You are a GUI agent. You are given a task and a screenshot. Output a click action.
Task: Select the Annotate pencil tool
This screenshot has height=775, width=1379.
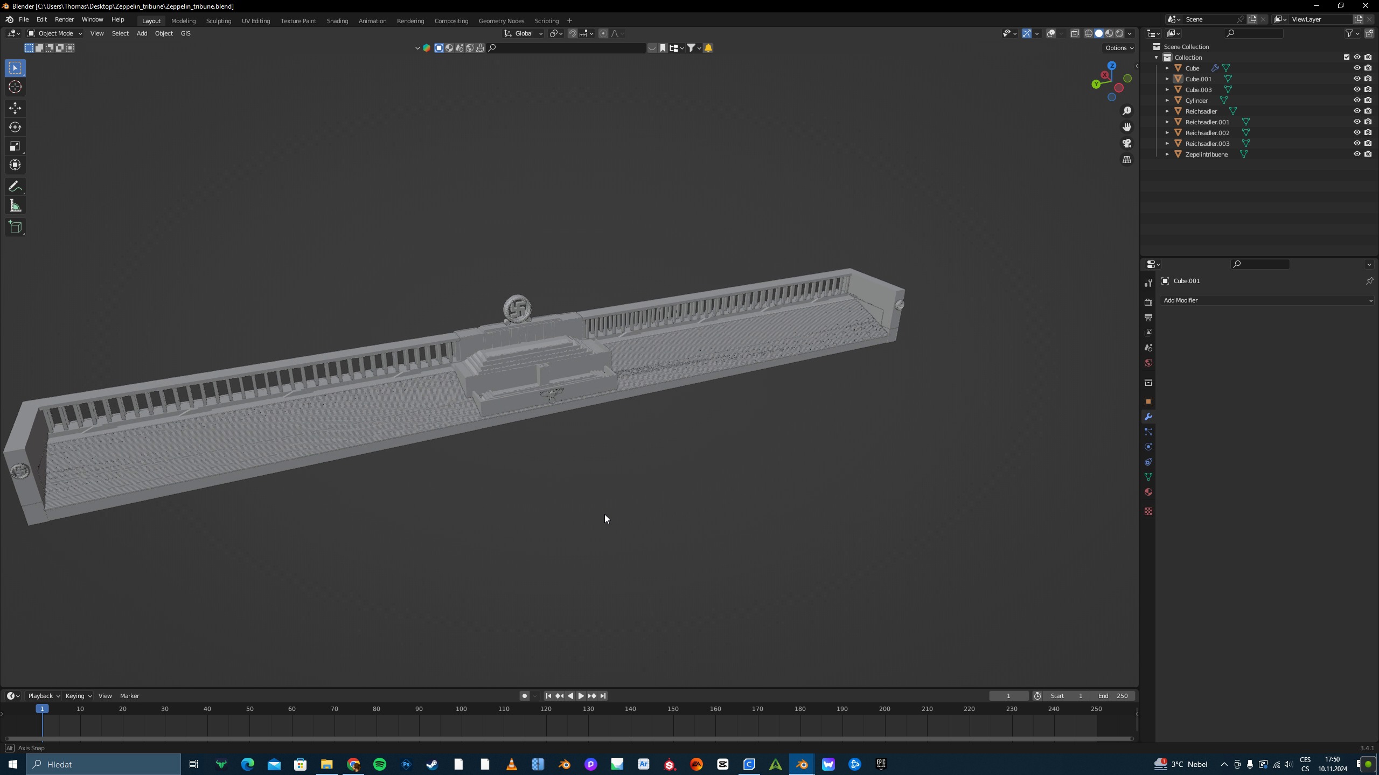click(x=15, y=187)
